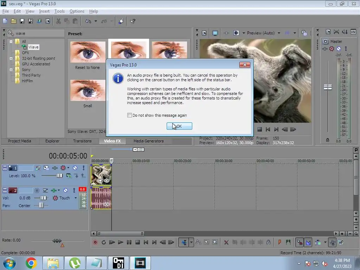Viewport: 360px width, 270px height.
Task: Open the Touch automation mode dropdown
Action: 76,198
